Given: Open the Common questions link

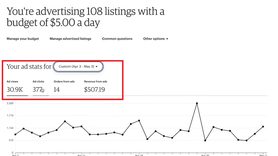Looking at the screenshot, I should pos(117,39).
